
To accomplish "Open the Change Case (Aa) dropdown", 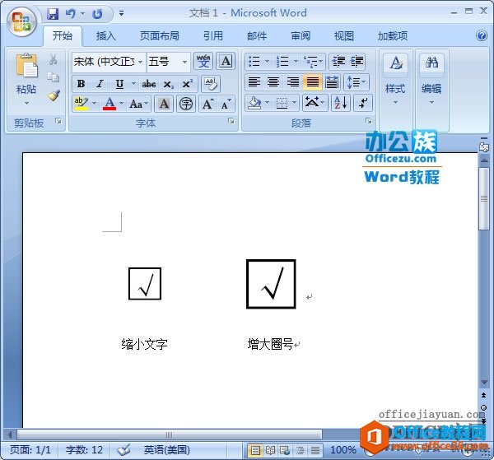I will 139,104.
